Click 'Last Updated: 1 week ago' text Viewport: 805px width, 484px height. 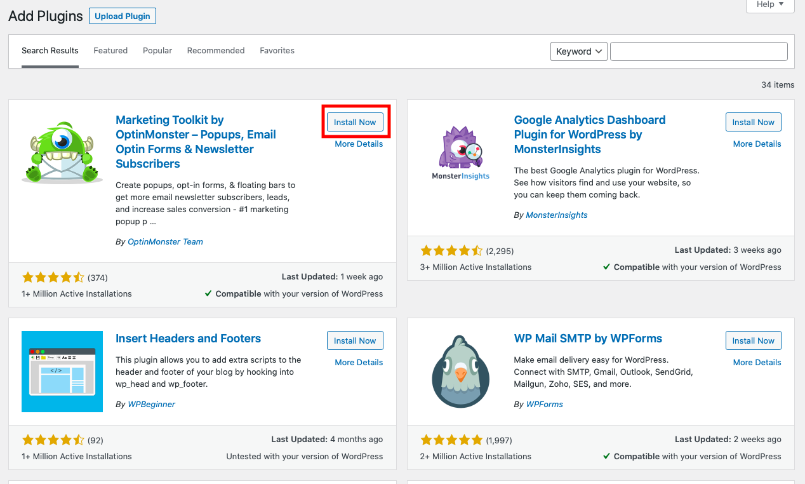point(332,277)
